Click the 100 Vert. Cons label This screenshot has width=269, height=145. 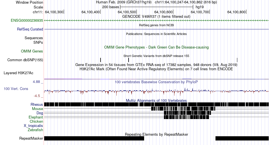[x=16, y=89]
